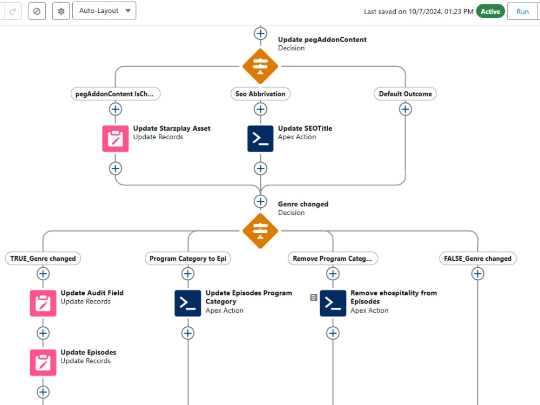Screen dimensions: 540x405
Task: Add element below Update Episodes Program Category
Action: (x=188, y=333)
